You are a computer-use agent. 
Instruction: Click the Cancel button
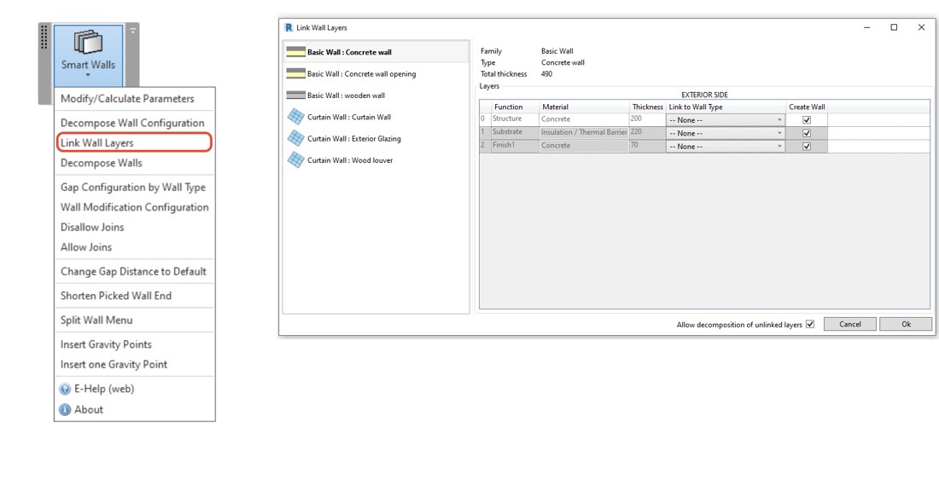[849, 324]
